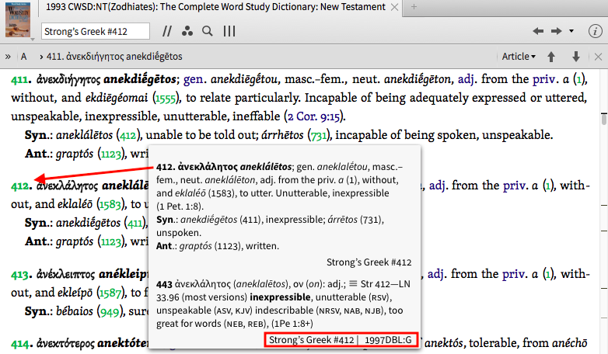Follow the green 1555 Strong's number link
The image size is (608, 354).
(166, 99)
